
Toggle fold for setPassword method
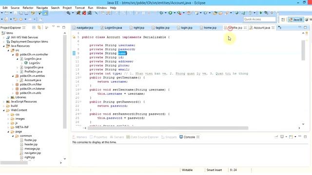[x=80, y=114]
